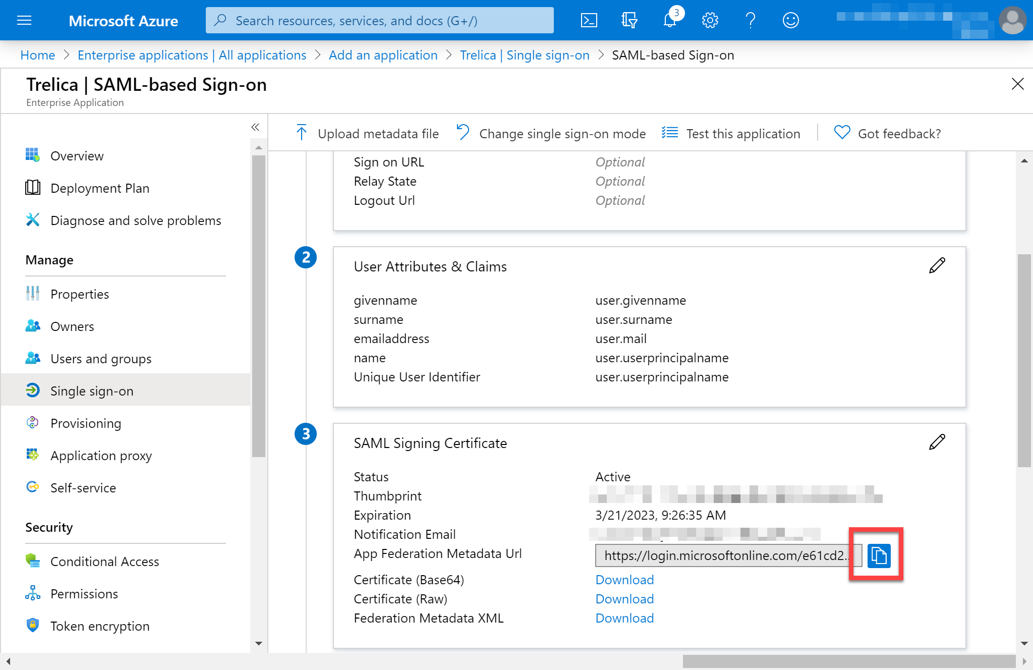
Task: Click the main pane scroll up arrow
Action: (1024, 161)
